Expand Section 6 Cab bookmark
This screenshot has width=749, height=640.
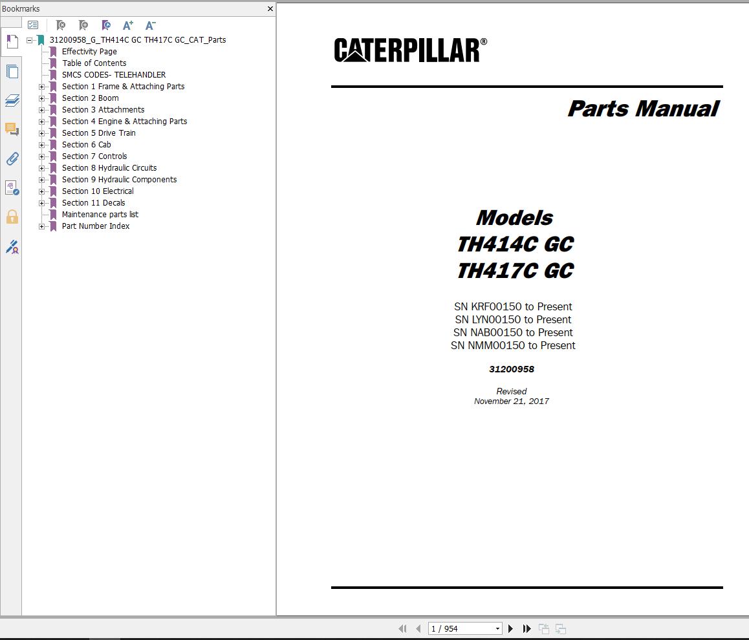pos(41,145)
